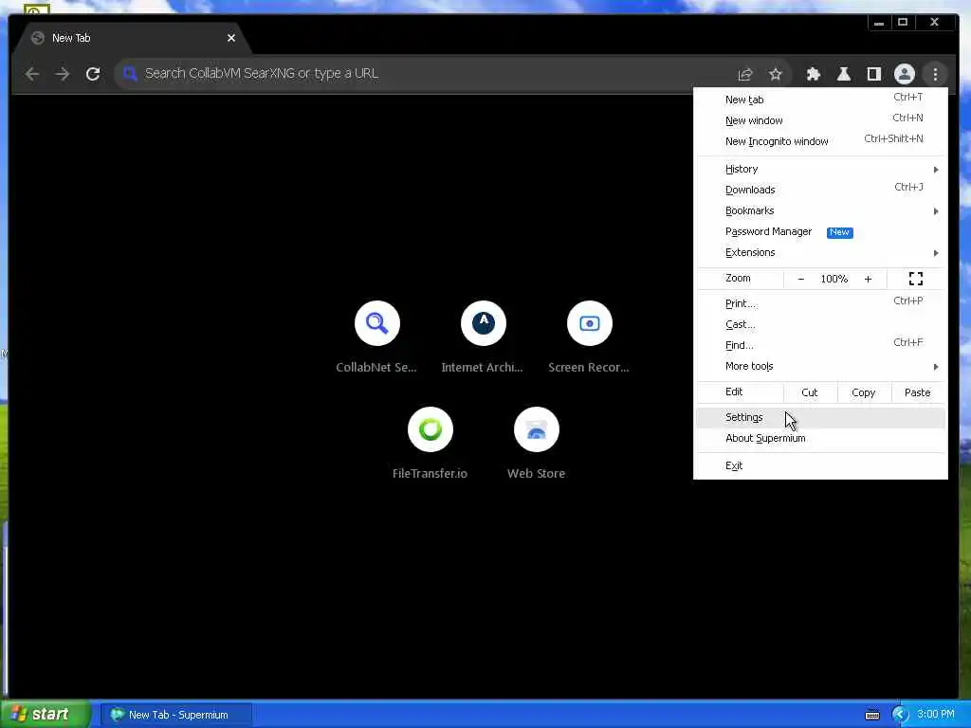This screenshot has width=971, height=728.
Task: Select New tab from the menu
Action: coord(820,99)
